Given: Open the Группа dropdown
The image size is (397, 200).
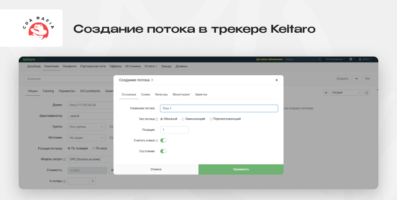Looking at the screenshot, I should pos(86,127).
